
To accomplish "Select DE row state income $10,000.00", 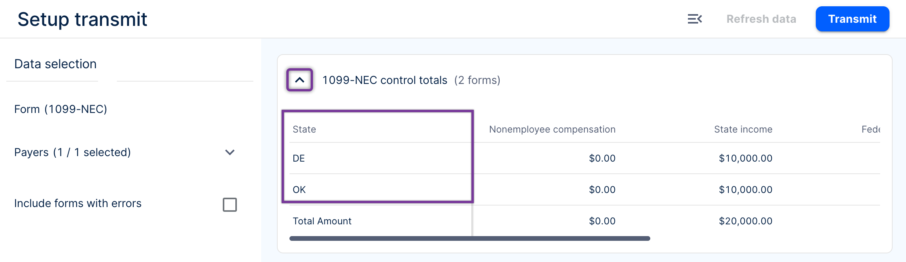I will [x=746, y=158].
